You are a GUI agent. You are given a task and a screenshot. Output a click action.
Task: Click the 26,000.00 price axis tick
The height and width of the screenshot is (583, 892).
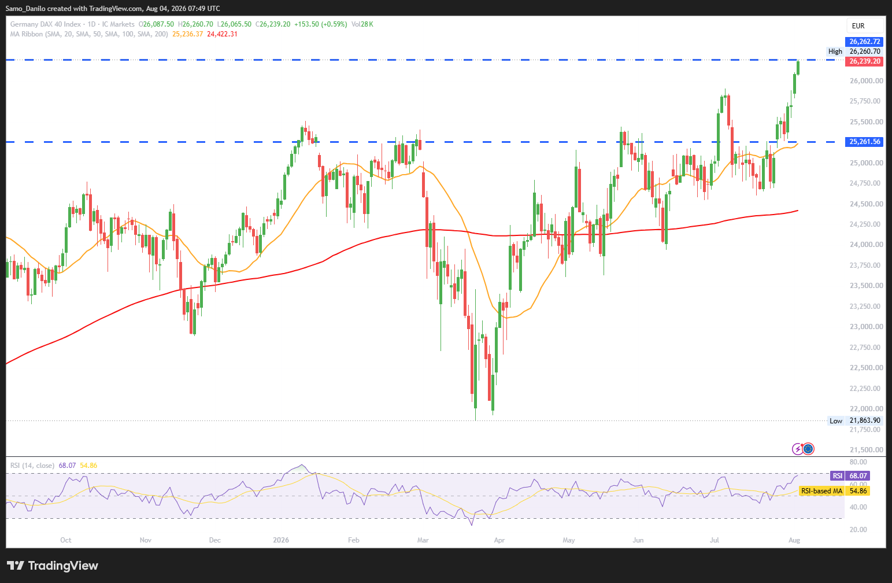(866, 81)
